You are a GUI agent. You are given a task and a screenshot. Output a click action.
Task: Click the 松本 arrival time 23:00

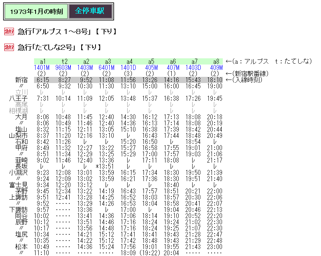point(215,247)
